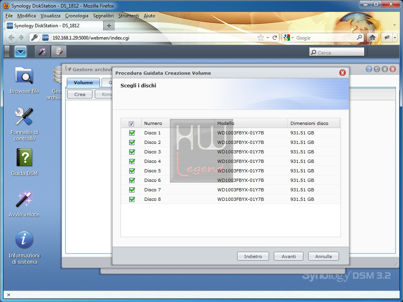The width and height of the screenshot is (403, 302).
Task: Open Informazioni di sistema icon
Action: tap(24, 240)
